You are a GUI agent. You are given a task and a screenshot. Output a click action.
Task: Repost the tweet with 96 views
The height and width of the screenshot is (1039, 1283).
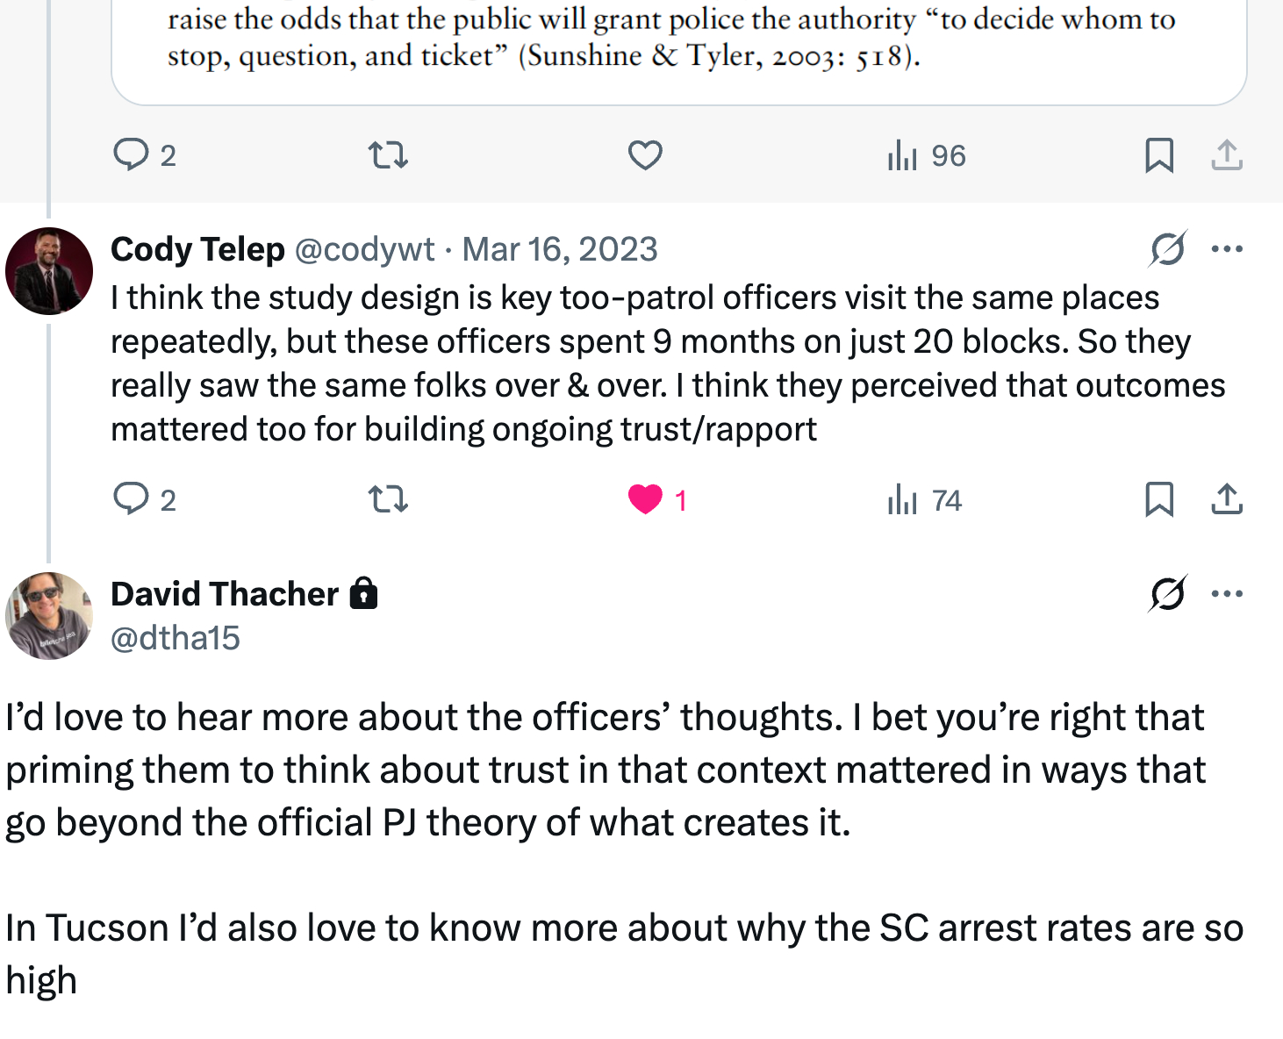(x=387, y=155)
